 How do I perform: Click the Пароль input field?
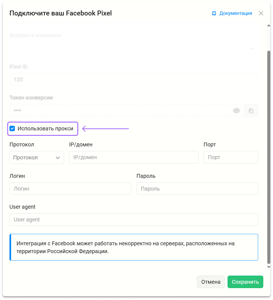coord(197,189)
